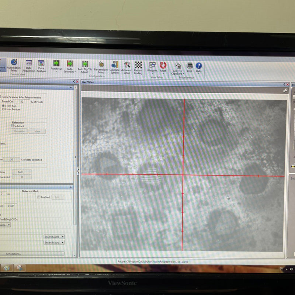Expand the Windows dropdown arrow

(152, 73)
